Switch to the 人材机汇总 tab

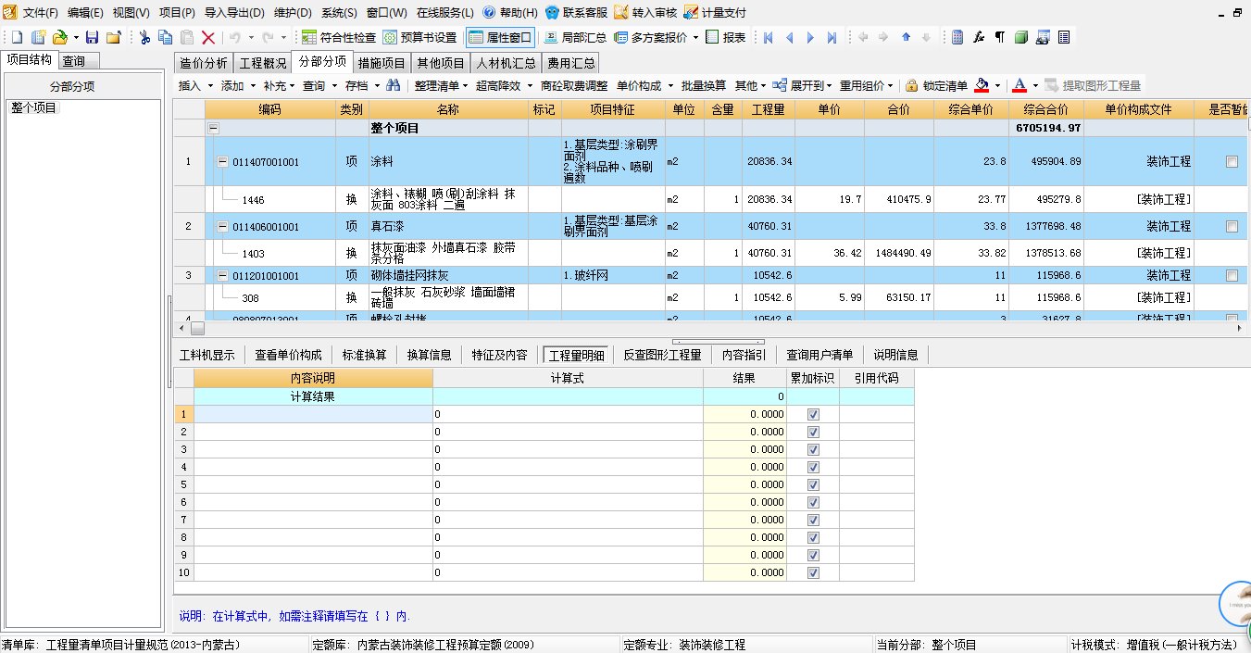pyautogui.click(x=507, y=63)
